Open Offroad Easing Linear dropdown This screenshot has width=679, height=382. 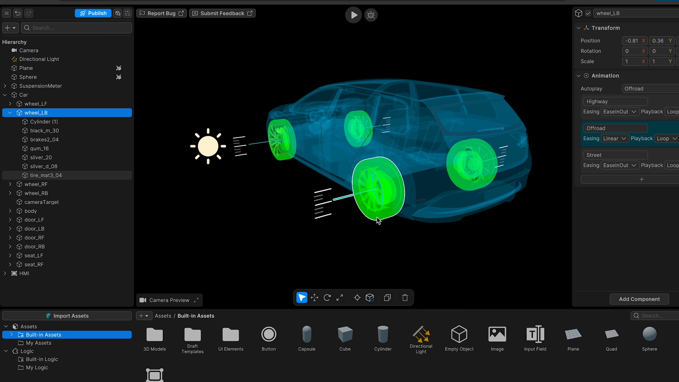click(x=614, y=138)
